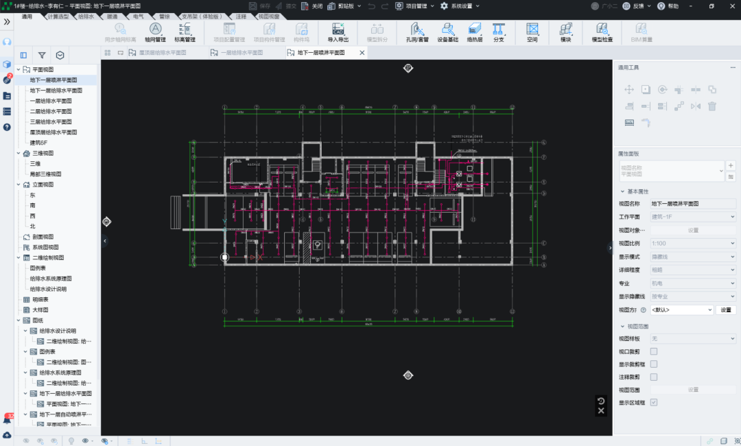Click the mirror tool in 通用工具
This screenshot has width=741, height=446.
pyautogui.click(x=696, y=106)
